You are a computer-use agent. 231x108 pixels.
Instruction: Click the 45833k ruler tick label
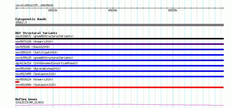point(53,10)
